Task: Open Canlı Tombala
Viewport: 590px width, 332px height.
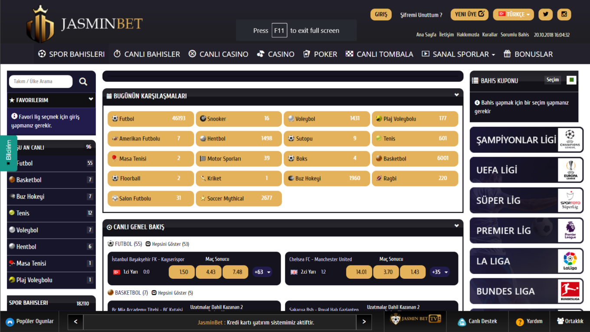Action: pyautogui.click(x=379, y=54)
